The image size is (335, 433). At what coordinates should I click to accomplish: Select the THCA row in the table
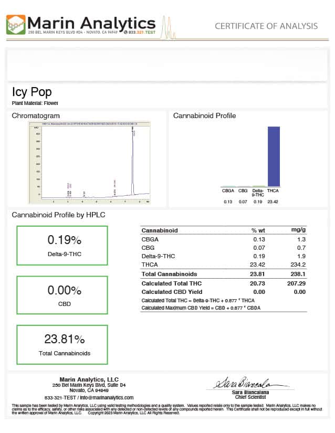(x=224, y=265)
